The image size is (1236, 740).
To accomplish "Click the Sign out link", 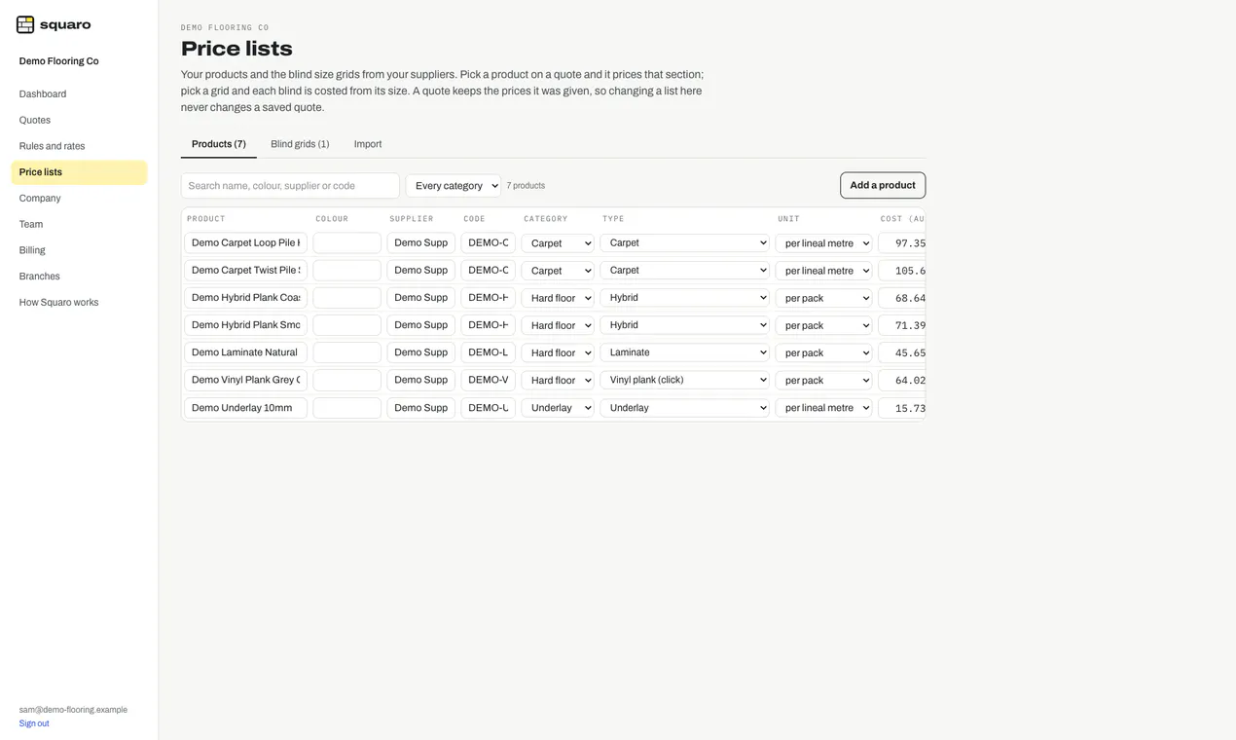I will point(34,723).
